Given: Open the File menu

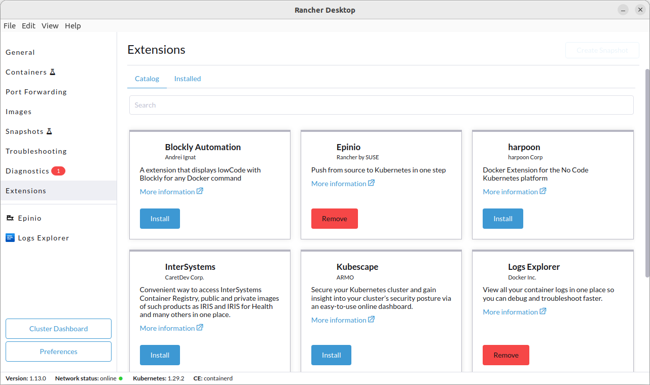Looking at the screenshot, I should pyautogui.click(x=10, y=26).
